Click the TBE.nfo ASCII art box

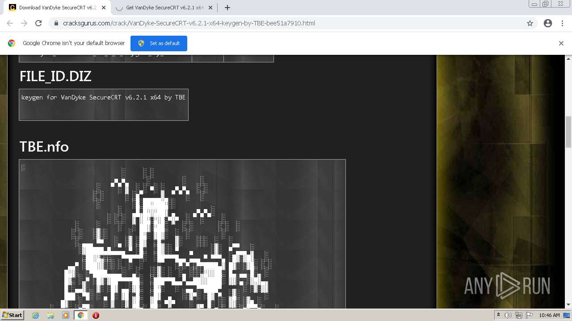(x=182, y=234)
